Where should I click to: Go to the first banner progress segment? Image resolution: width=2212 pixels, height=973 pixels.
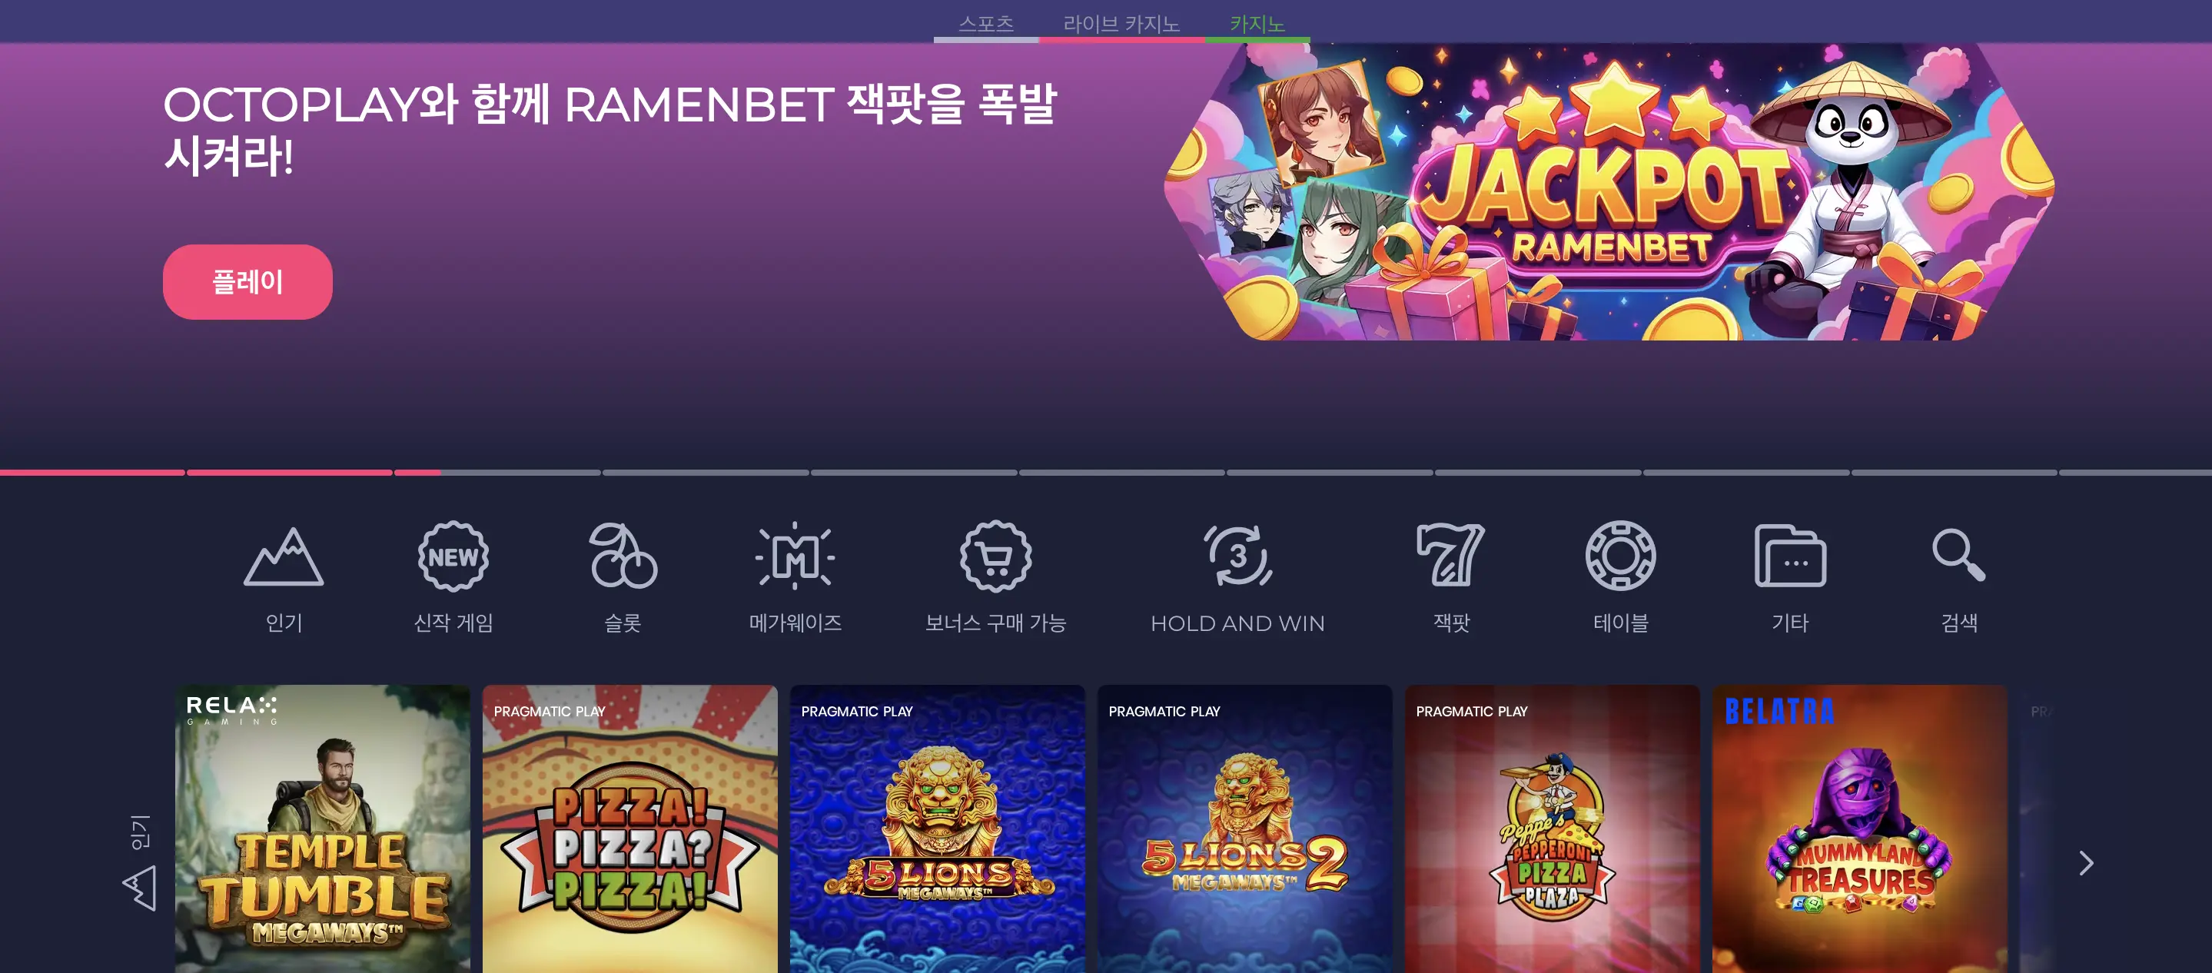pos(92,473)
